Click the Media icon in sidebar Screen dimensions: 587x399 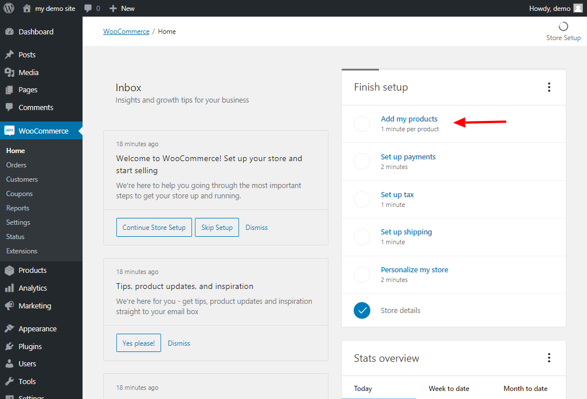(9, 72)
